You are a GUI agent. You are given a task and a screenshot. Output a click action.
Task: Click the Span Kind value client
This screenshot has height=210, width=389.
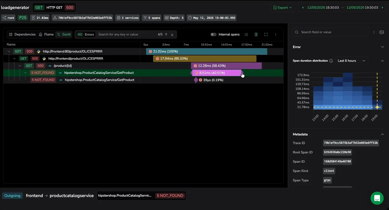(x=329, y=171)
